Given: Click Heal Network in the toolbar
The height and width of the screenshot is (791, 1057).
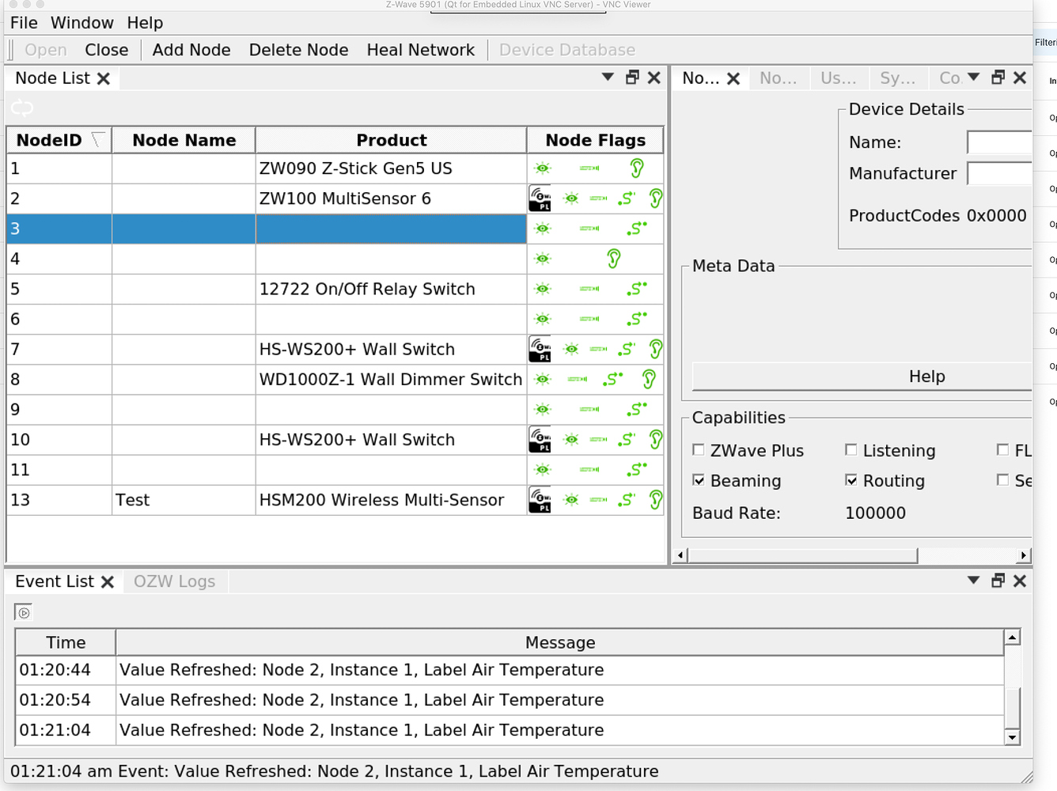Looking at the screenshot, I should pyautogui.click(x=421, y=49).
